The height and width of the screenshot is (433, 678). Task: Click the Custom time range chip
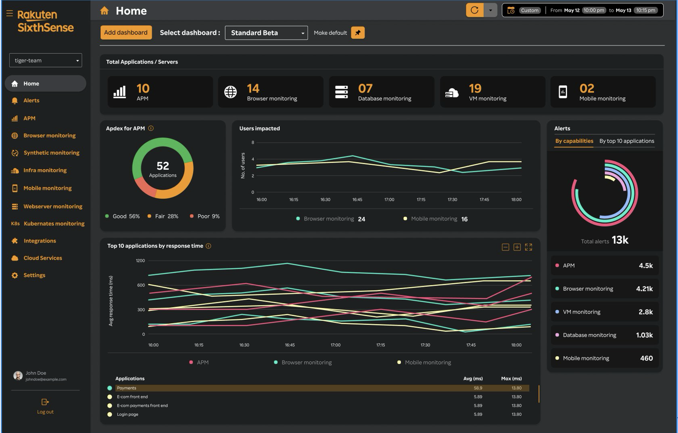530,10
